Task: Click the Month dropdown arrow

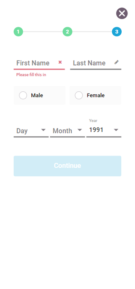Action: pyautogui.click(x=80, y=130)
